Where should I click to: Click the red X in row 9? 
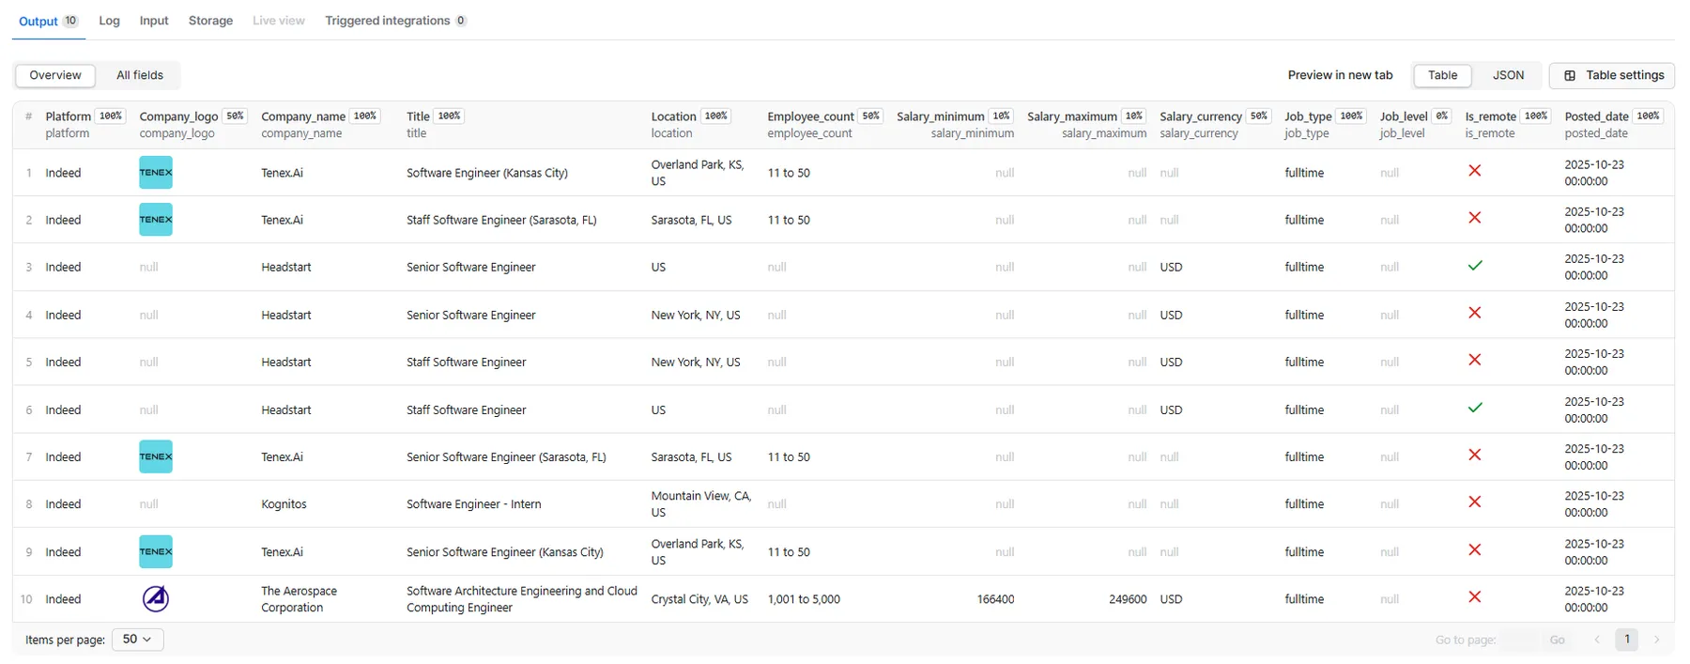click(1475, 549)
